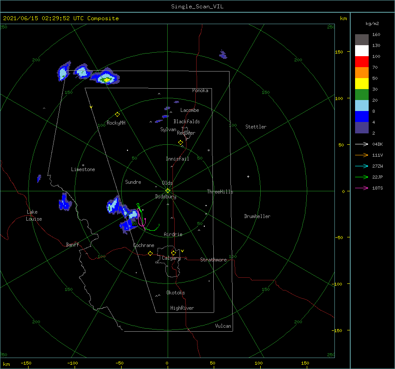The width and height of the screenshot is (395, 369).
Task: Click the Blackfalds label
Action: coord(187,122)
